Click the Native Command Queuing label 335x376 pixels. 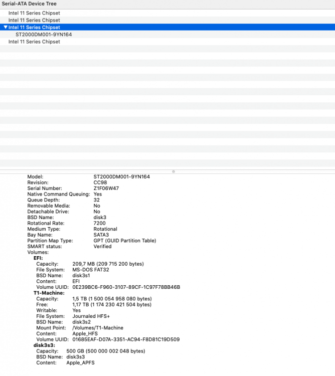click(x=59, y=194)
